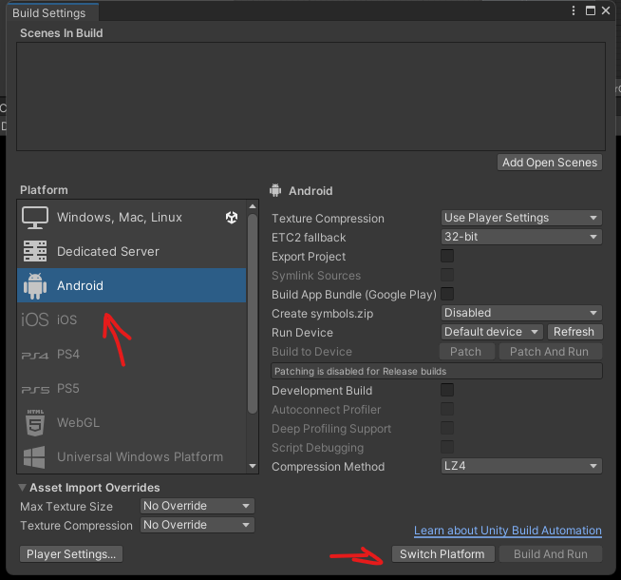Click the Build And Run button
This screenshot has width=621, height=580.
click(x=551, y=553)
